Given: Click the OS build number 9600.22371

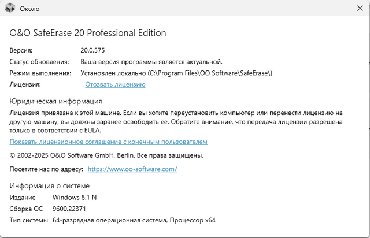Looking at the screenshot, I should pyautogui.click(x=69, y=209).
